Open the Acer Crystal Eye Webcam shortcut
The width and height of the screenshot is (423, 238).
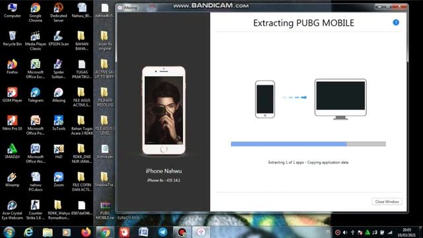13,210
